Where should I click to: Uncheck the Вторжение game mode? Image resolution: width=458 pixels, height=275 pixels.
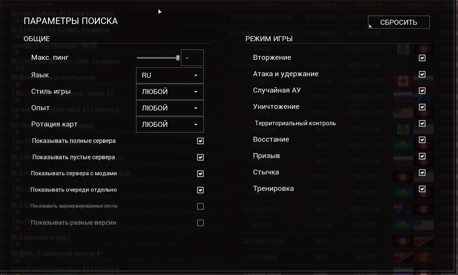422,58
